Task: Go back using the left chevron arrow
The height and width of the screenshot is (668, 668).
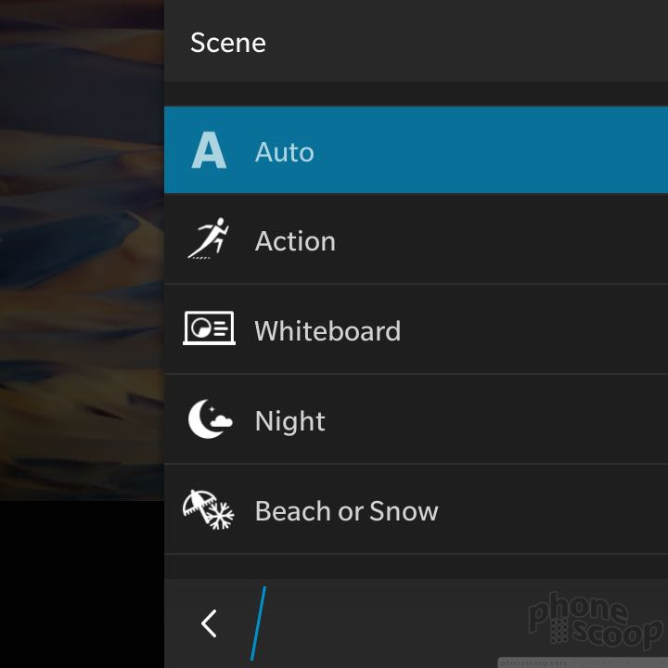Action: pos(209,623)
